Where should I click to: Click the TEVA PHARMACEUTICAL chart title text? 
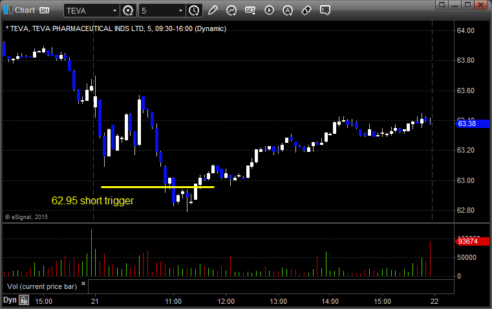pos(116,28)
